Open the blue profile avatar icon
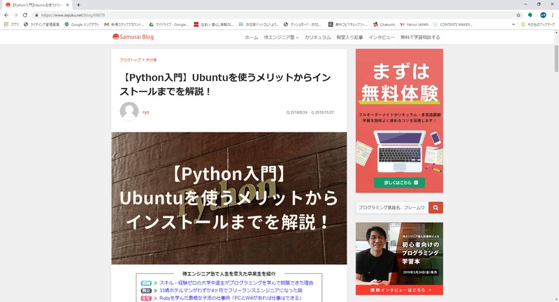 (x=543, y=15)
